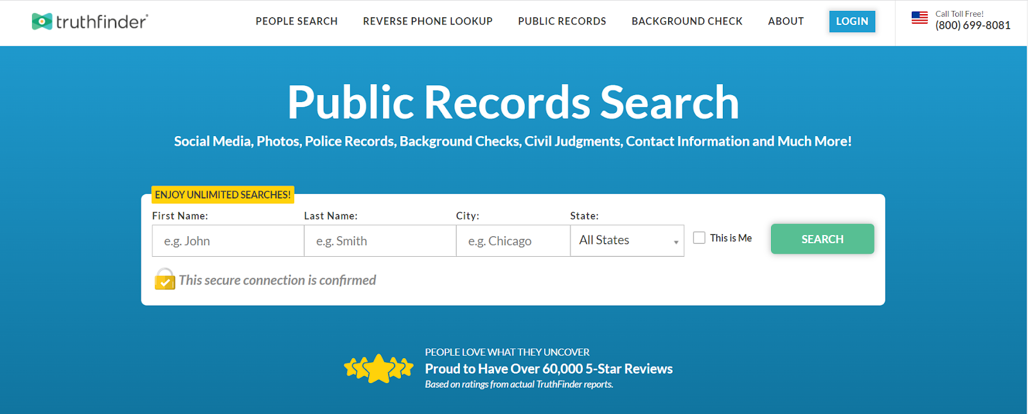This screenshot has height=414, width=1028.
Task: Open the Background Check menu
Action: pyautogui.click(x=687, y=21)
